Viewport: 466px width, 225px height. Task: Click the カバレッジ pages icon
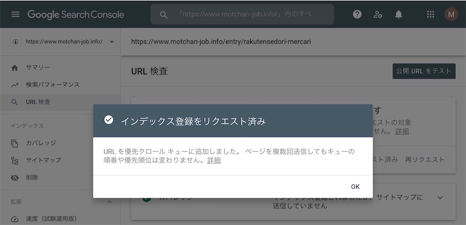tap(15, 143)
